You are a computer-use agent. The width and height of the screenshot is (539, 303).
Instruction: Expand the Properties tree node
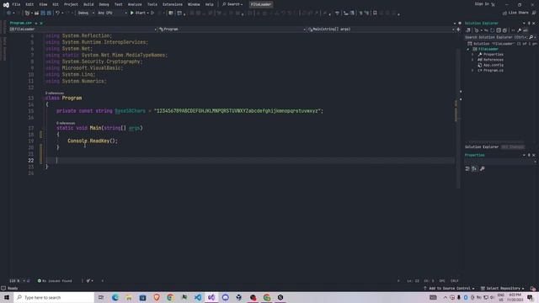pyautogui.click(x=472, y=55)
